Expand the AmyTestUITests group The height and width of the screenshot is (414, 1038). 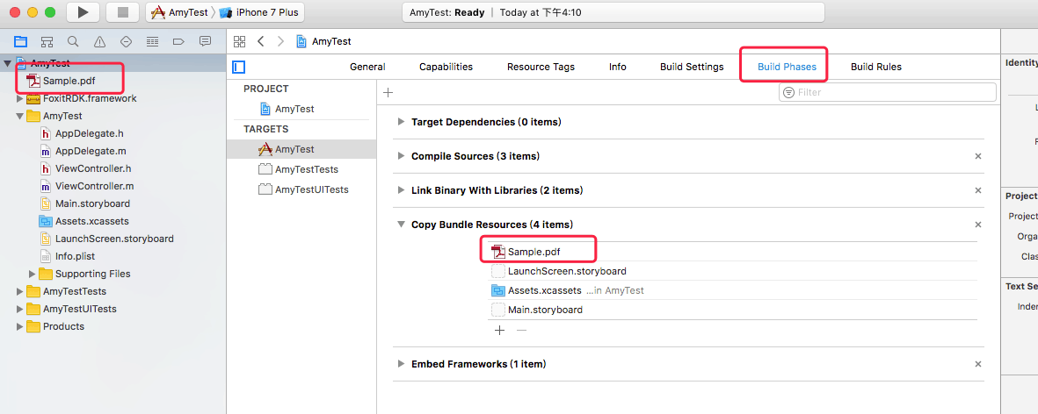19,309
